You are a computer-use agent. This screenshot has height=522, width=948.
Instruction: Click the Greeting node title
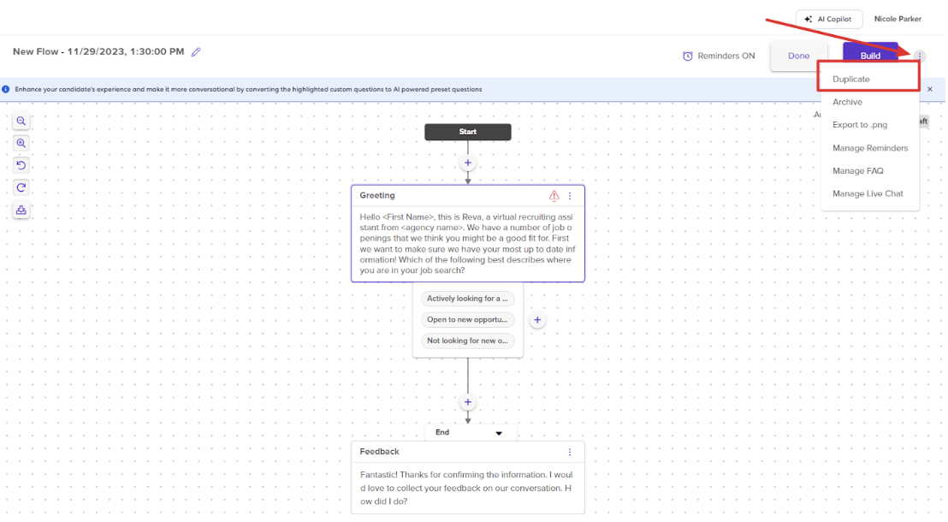pyautogui.click(x=377, y=195)
